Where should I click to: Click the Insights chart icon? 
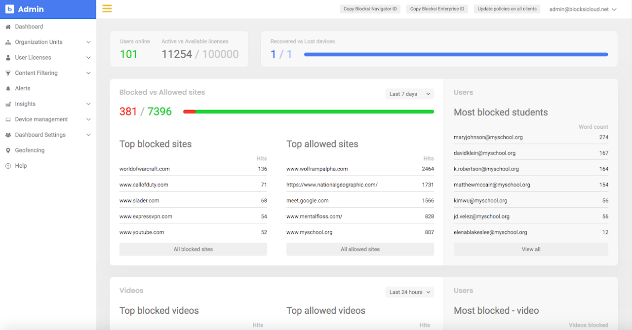click(x=8, y=104)
